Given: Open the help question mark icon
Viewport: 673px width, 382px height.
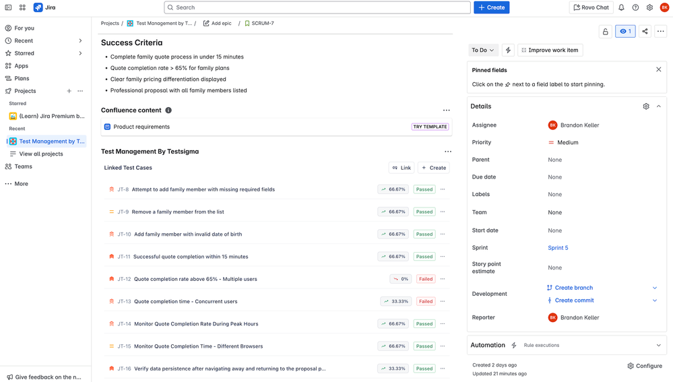Looking at the screenshot, I should click(x=635, y=7).
